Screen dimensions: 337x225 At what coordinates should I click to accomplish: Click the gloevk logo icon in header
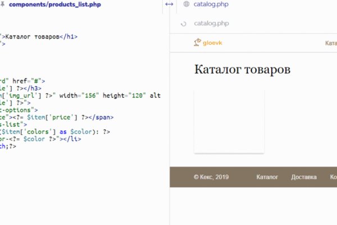(197, 42)
